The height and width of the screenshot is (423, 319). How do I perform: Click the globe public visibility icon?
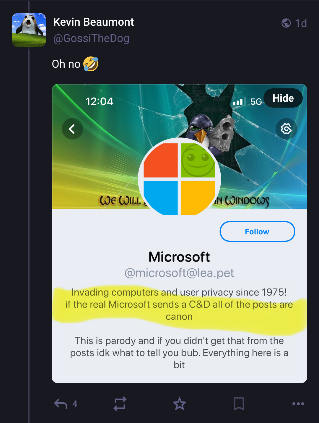[286, 23]
